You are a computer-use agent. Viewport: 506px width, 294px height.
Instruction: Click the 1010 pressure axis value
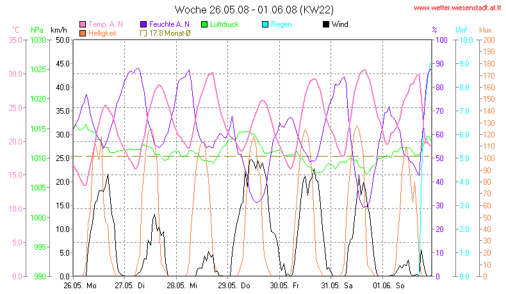coord(38,158)
